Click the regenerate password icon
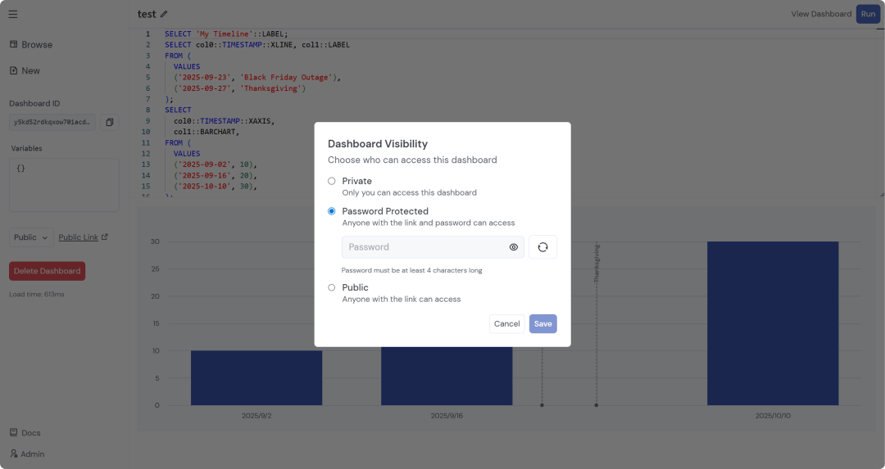 point(542,247)
